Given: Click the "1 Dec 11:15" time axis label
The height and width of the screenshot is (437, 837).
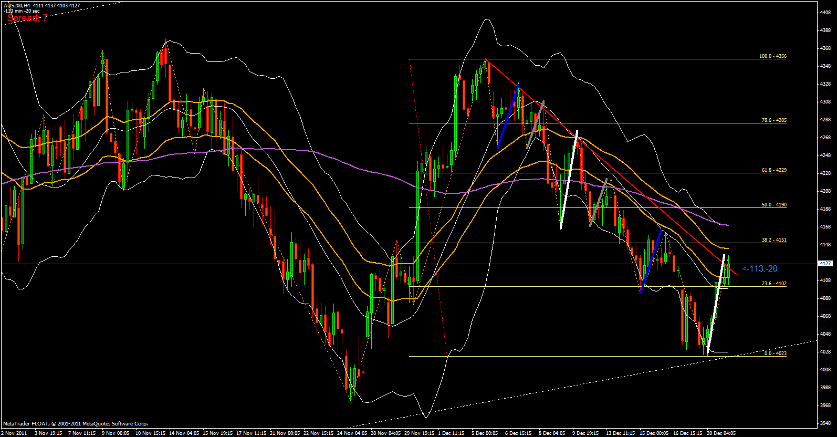Looking at the screenshot, I should pos(451,433).
